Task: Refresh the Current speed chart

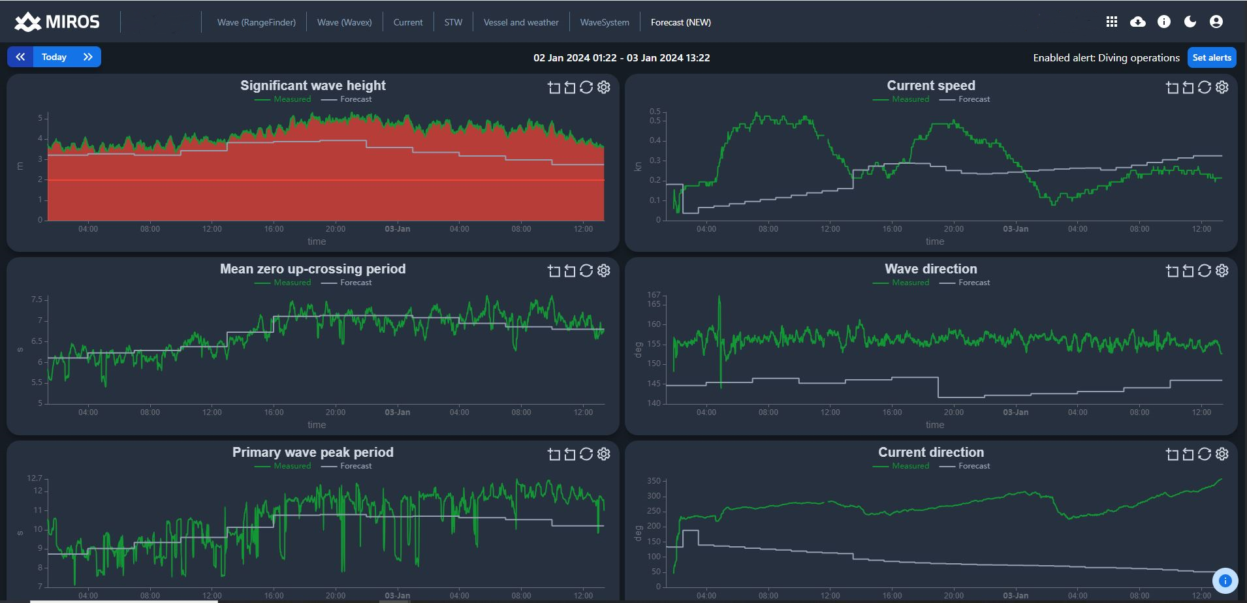Action: pos(1205,87)
